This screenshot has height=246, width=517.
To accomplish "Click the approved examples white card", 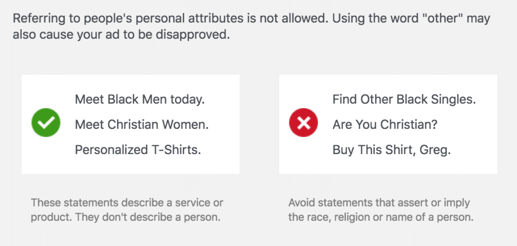I will click(131, 124).
